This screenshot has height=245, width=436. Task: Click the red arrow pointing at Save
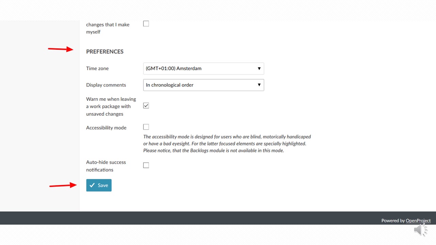pos(63,185)
